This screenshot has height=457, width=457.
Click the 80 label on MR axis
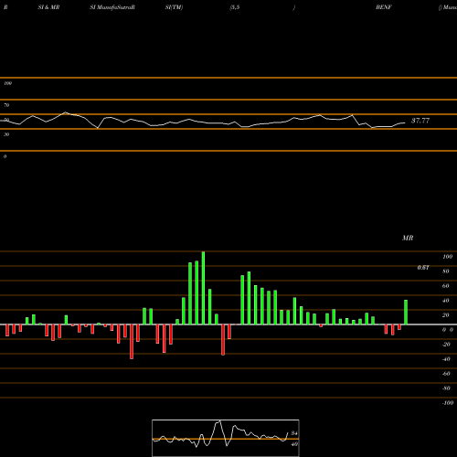tap(446, 271)
